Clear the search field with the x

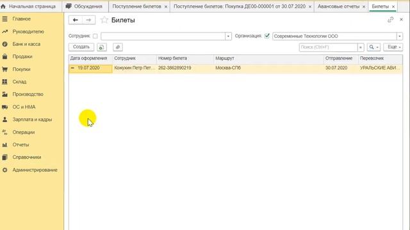click(x=361, y=47)
